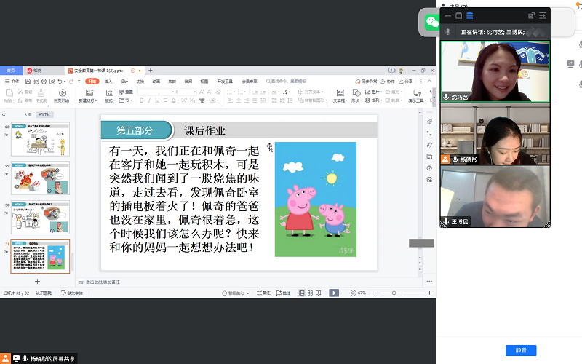Viewport: 582px width, 364px height.
Task: Adjust the zoom slider handle
Action: pos(394,293)
